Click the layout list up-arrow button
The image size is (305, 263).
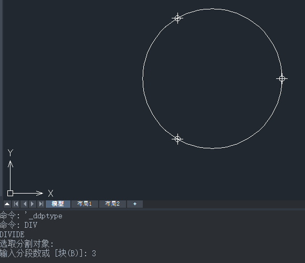tap(7, 204)
